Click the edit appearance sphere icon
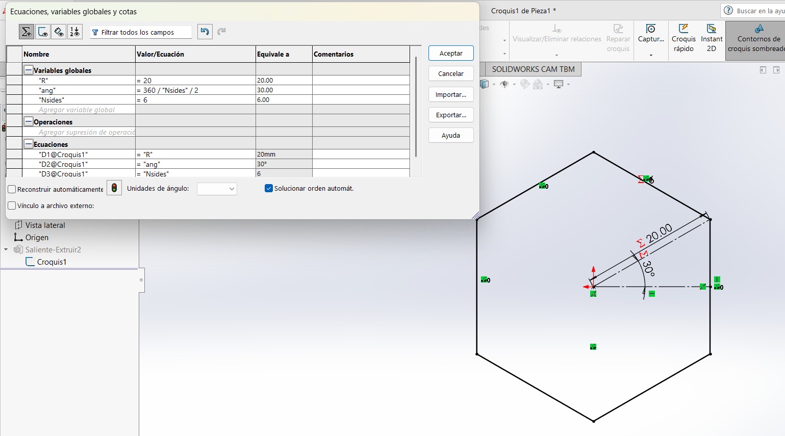This screenshot has height=436, width=785. (525, 84)
